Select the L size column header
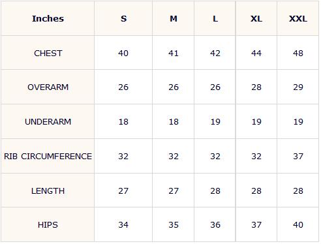 pyautogui.click(x=215, y=19)
